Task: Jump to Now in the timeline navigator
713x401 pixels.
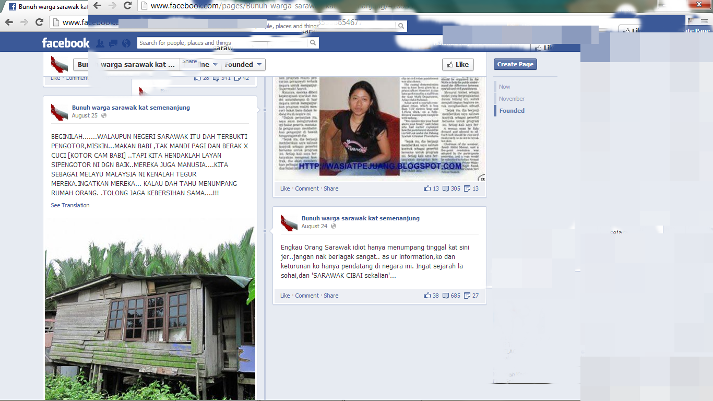Action: (504, 87)
